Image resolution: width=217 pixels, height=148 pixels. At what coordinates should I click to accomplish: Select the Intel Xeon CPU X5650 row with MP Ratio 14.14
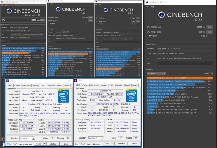(x=180, y=91)
